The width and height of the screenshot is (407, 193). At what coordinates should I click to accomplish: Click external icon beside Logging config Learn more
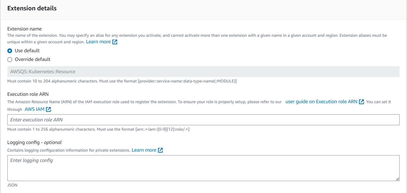[x=160, y=150]
